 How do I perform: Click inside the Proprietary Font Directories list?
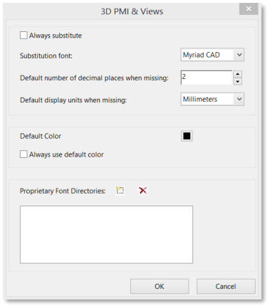pyautogui.click(x=106, y=235)
